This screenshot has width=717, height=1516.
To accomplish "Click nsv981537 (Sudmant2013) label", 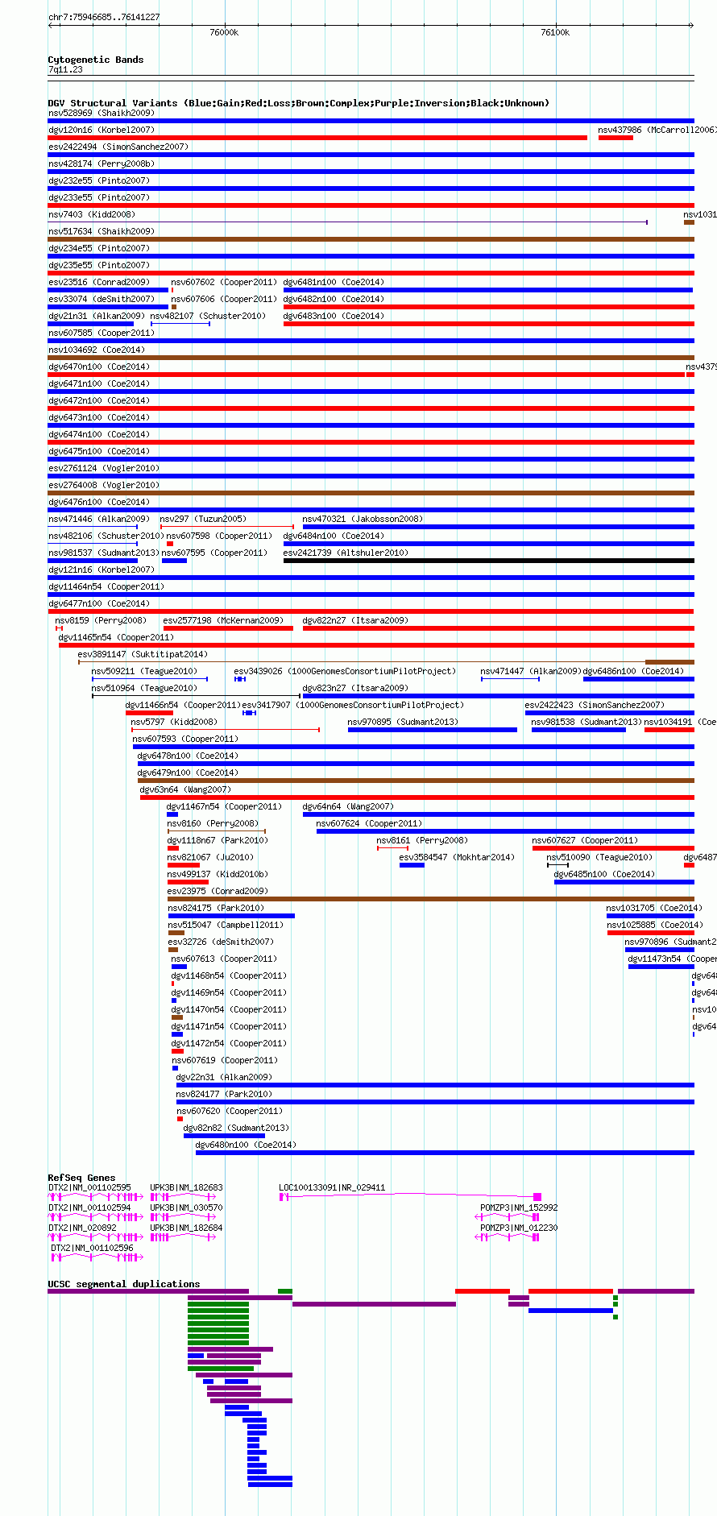I will coord(103,553).
